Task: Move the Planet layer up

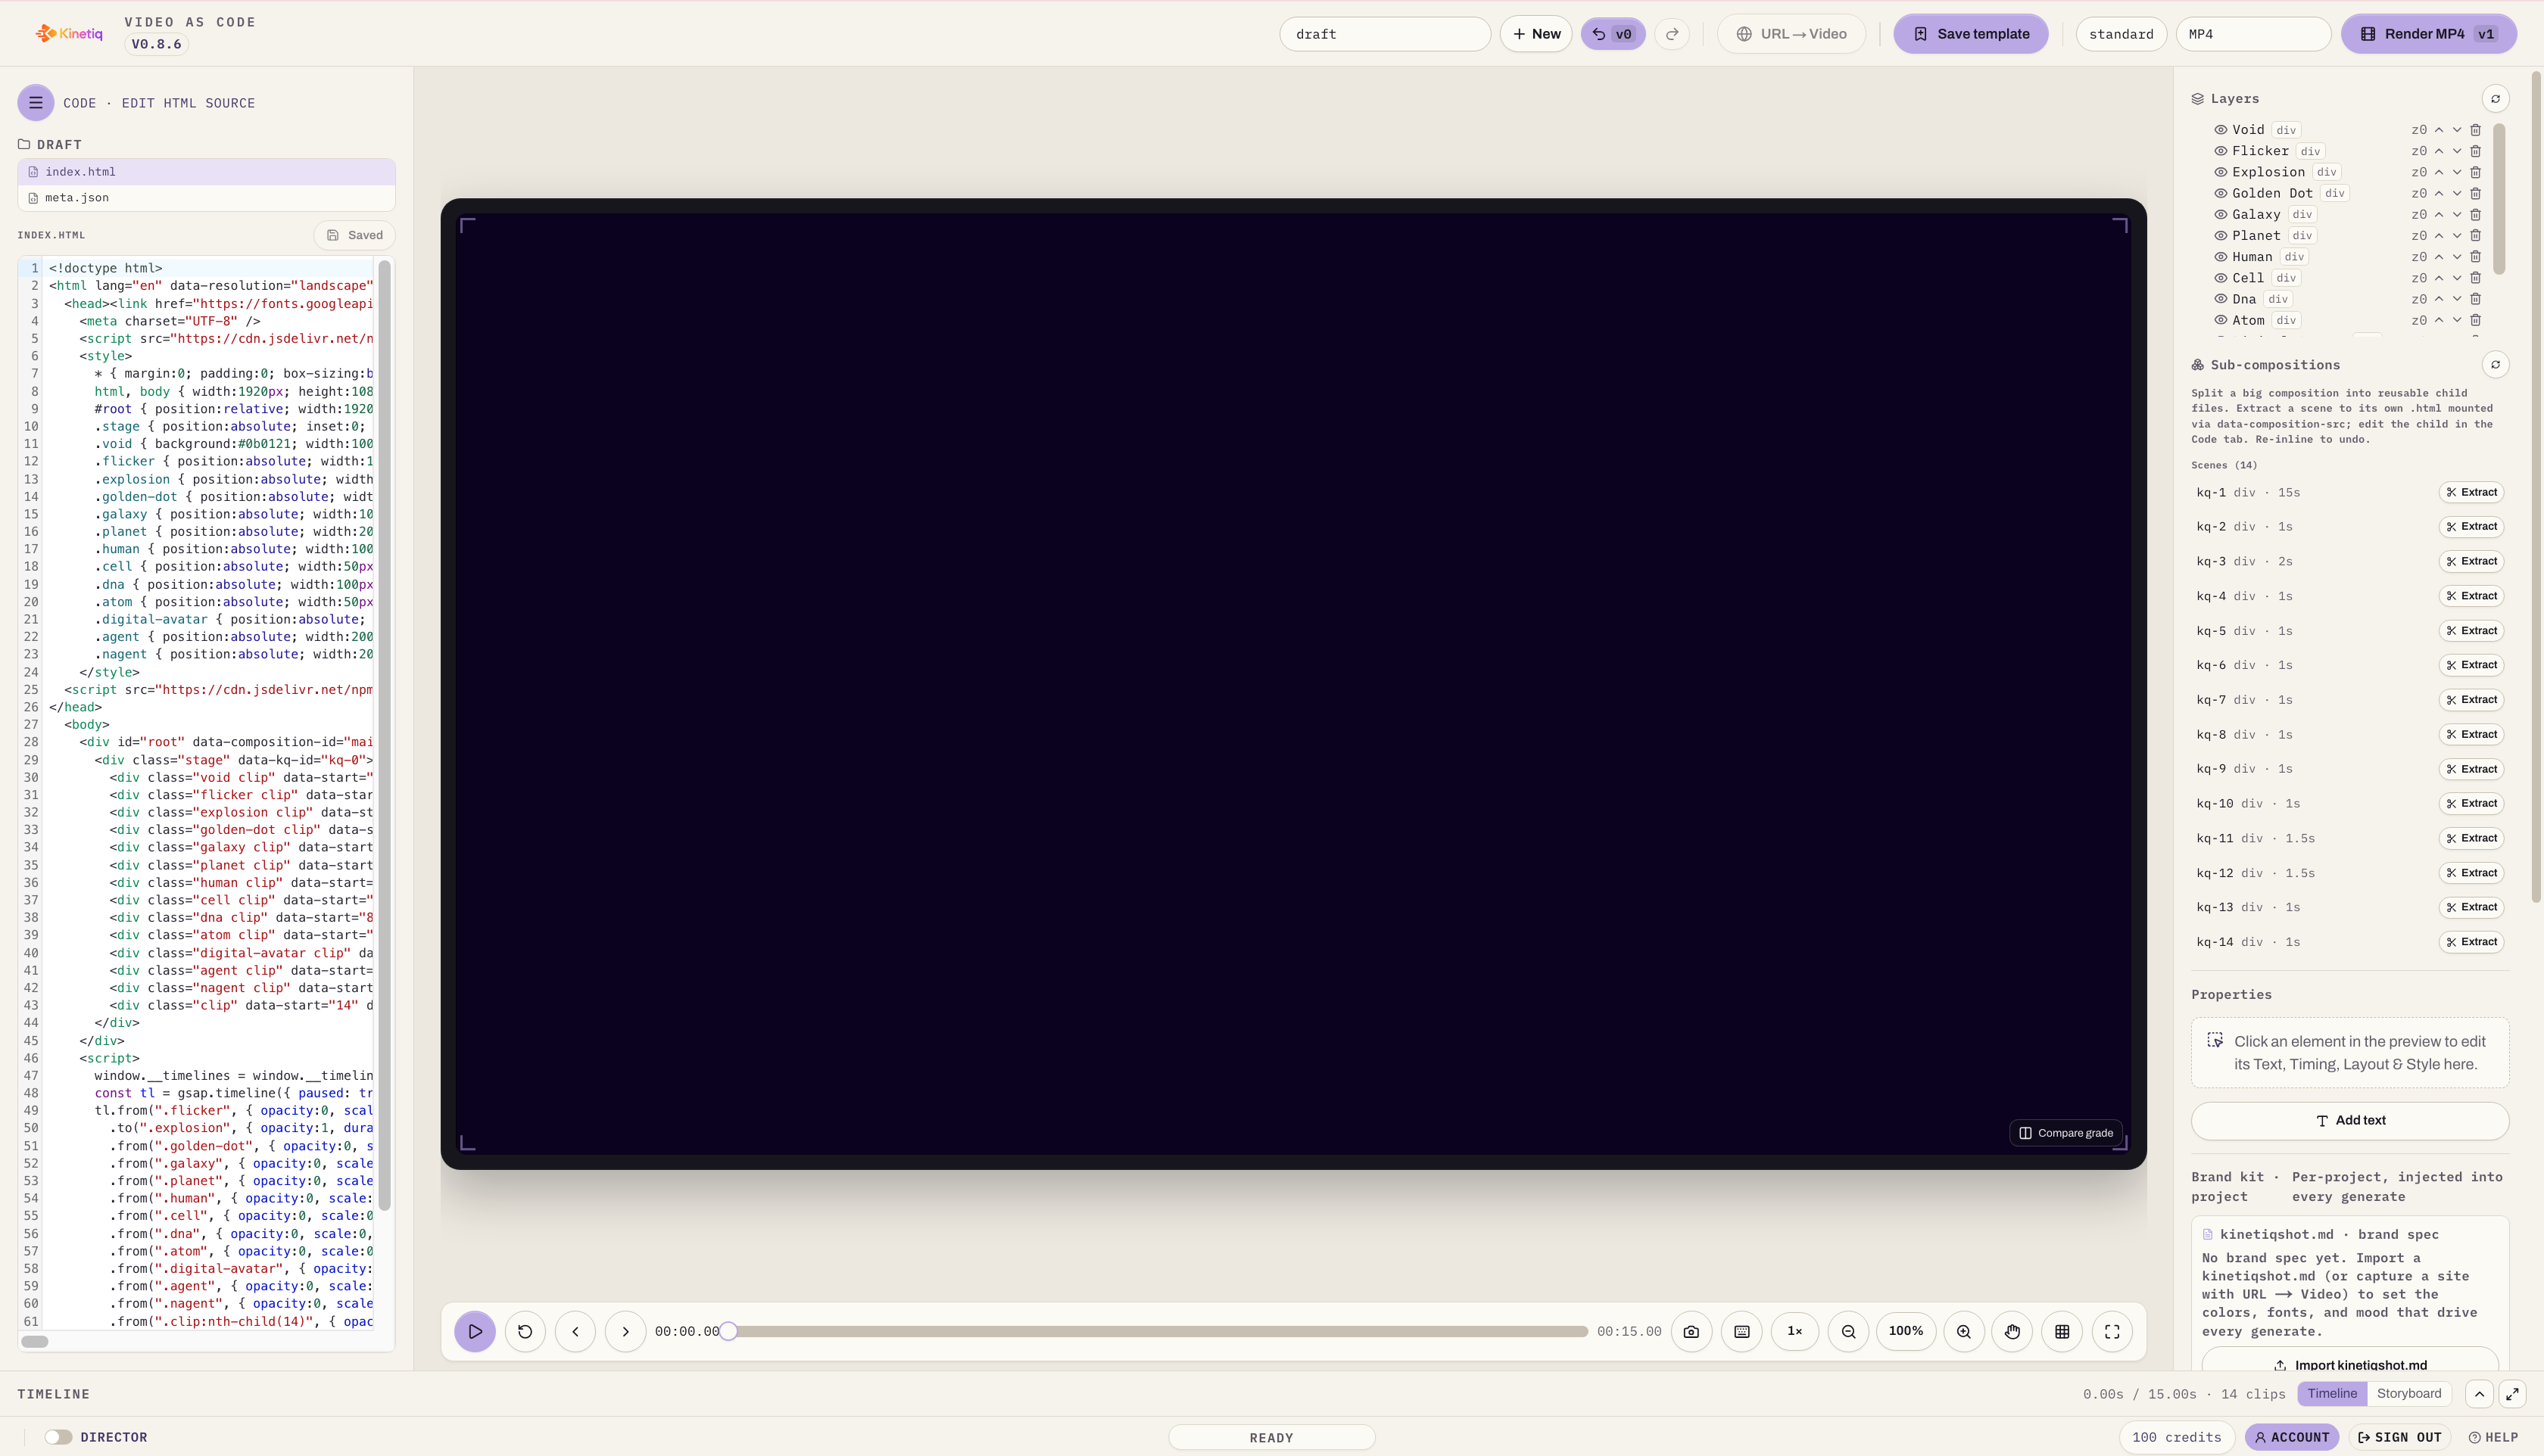Action: 2439,236
